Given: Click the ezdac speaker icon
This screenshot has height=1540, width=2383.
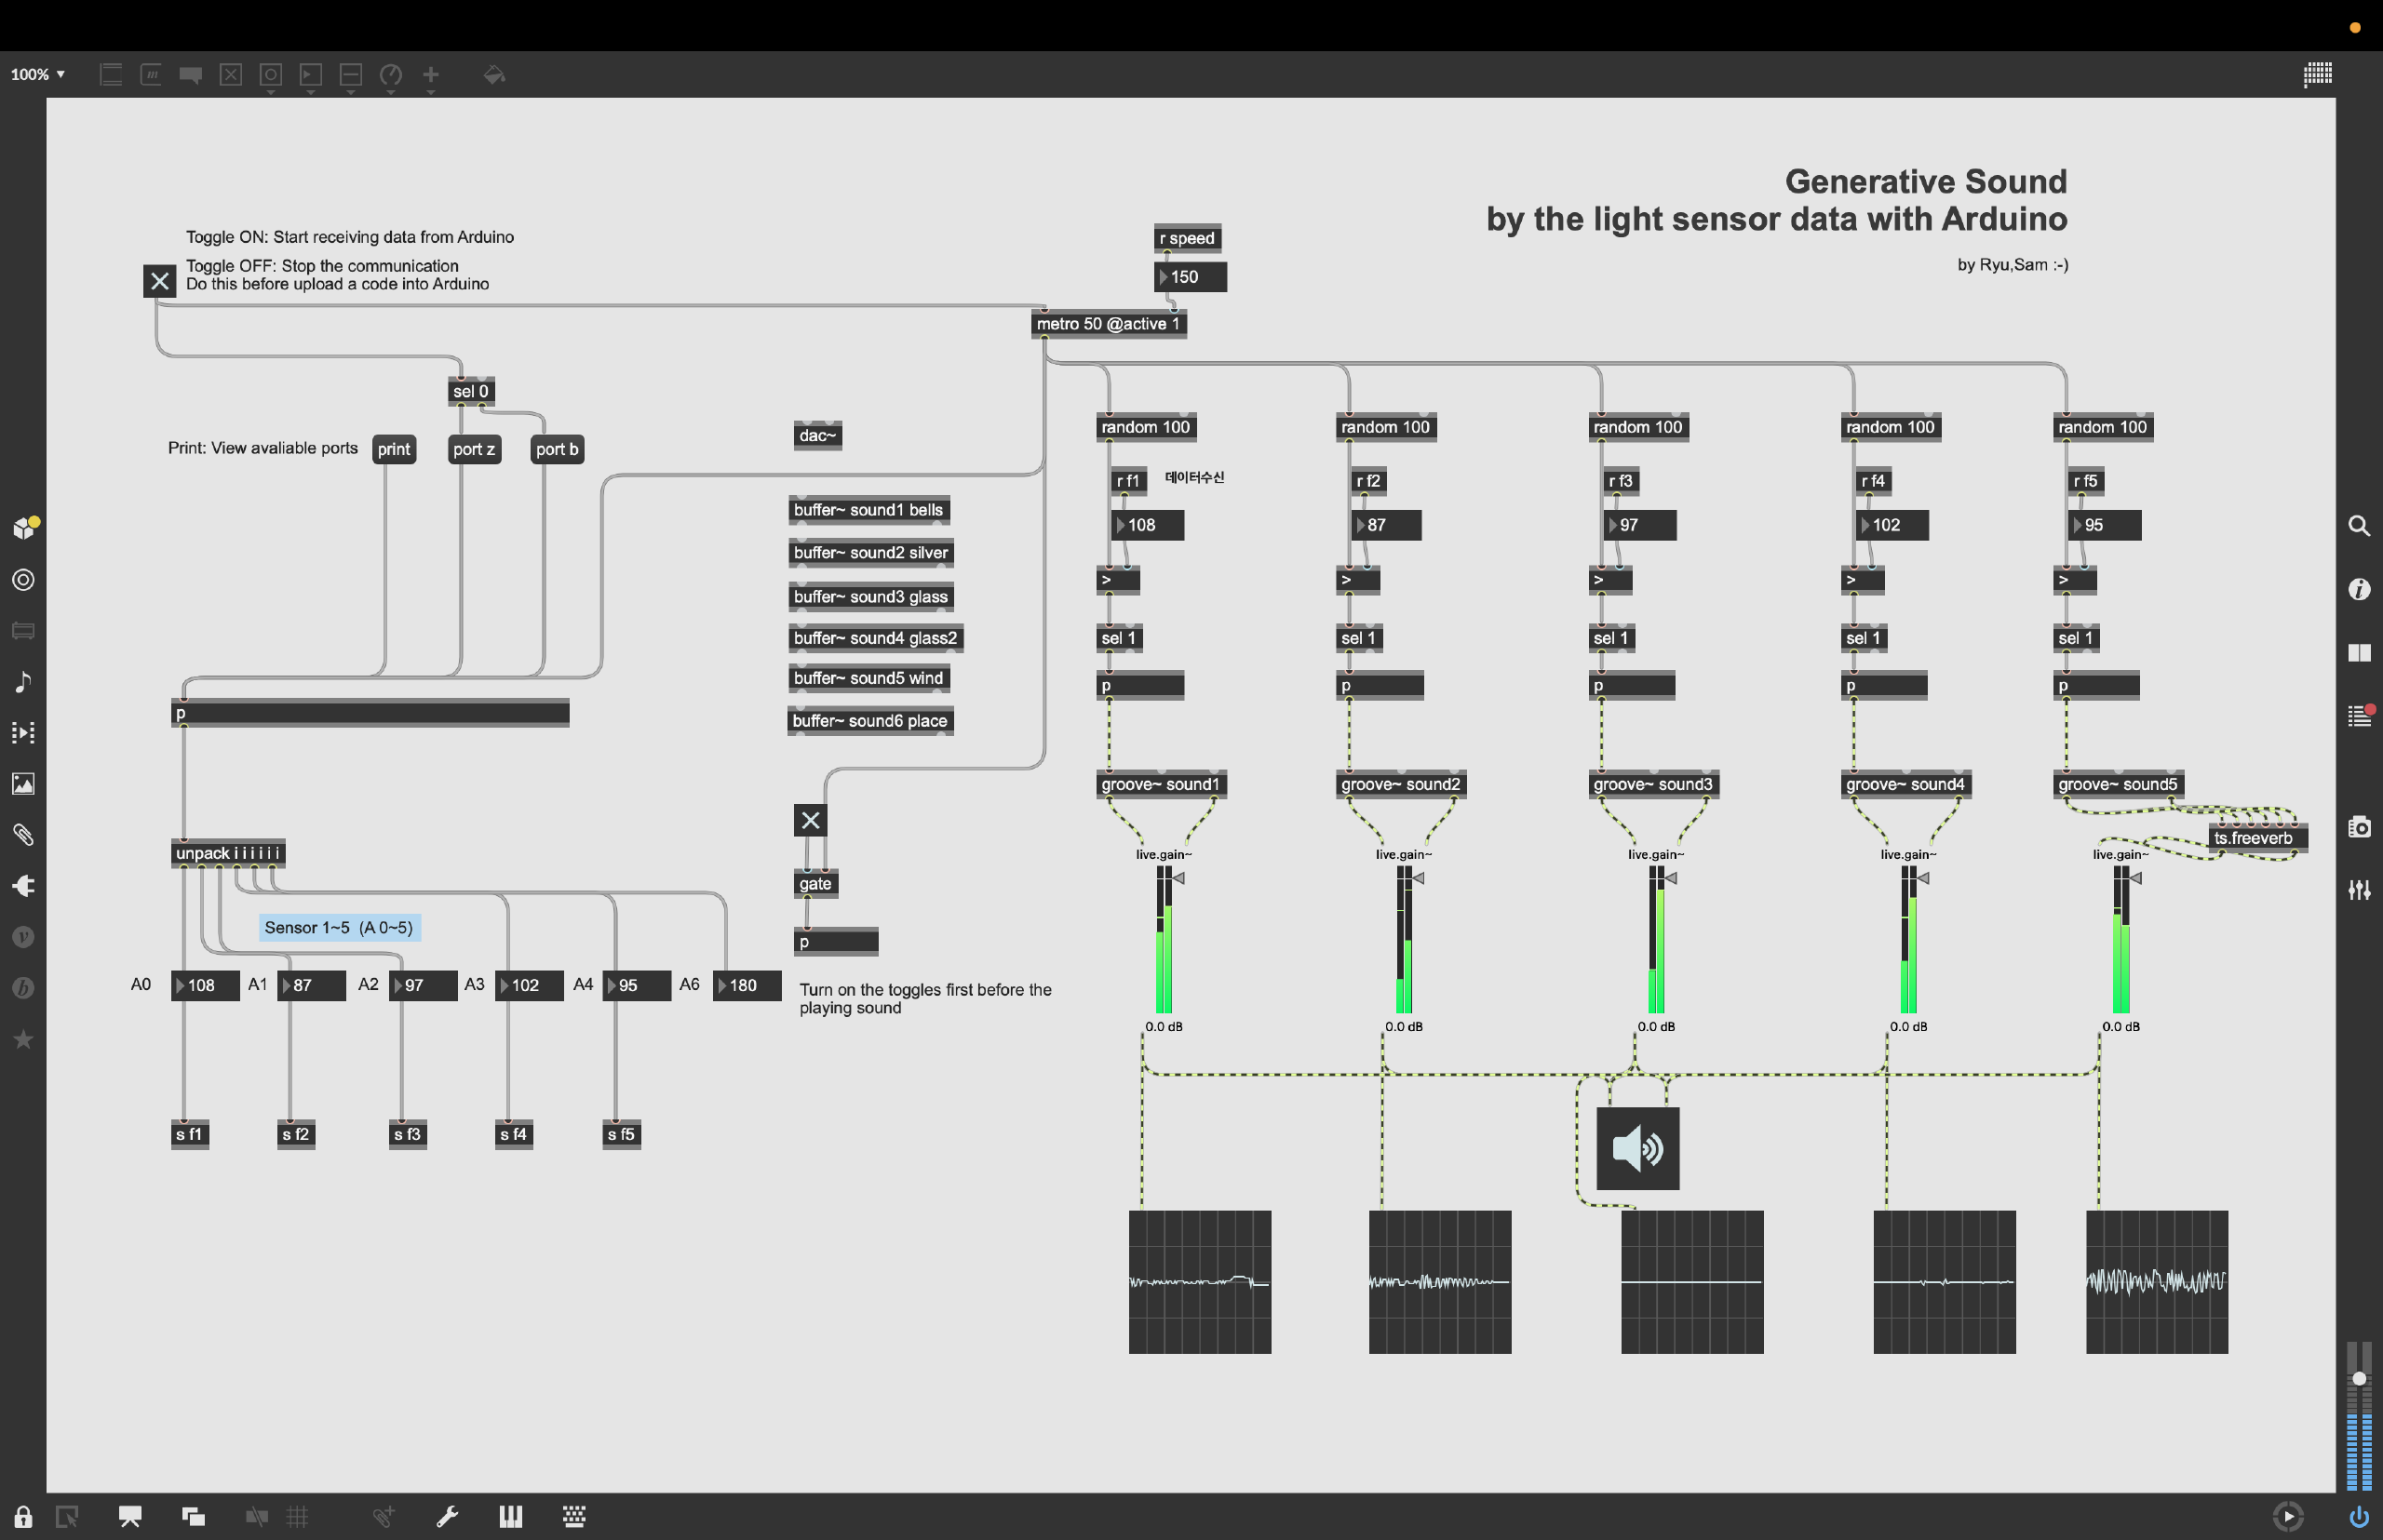Looking at the screenshot, I should pyautogui.click(x=1636, y=1148).
